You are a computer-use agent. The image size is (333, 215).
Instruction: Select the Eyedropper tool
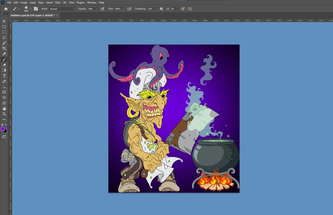tap(4, 54)
